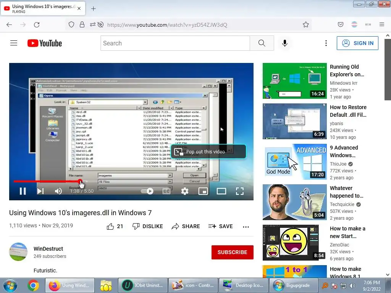Screen dimensions: 391x293
Task: Open Whatever happened to video thumbnail
Action: pos(294,202)
